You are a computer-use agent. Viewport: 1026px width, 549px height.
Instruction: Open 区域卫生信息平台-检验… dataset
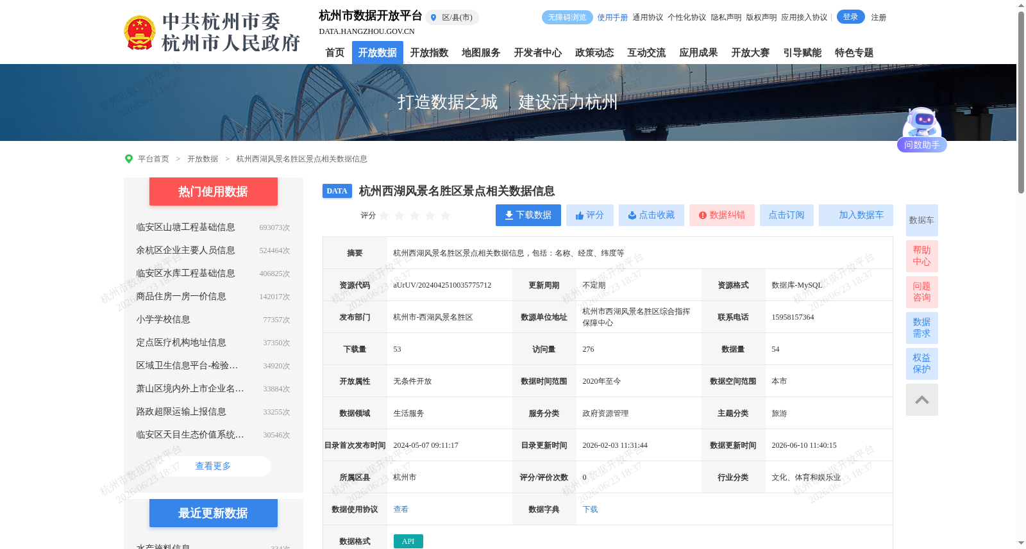point(187,366)
